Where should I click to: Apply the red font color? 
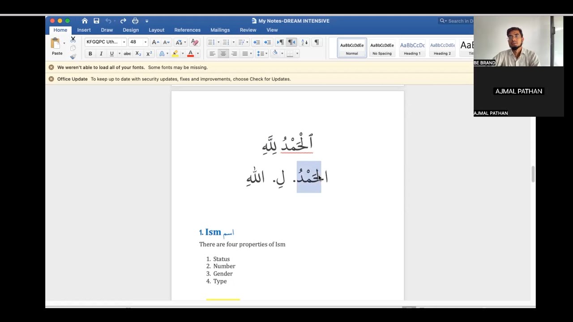190,54
